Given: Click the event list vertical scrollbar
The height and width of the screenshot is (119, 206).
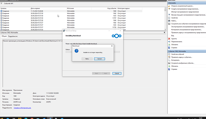Looking at the screenshot, I should [165, 18].
